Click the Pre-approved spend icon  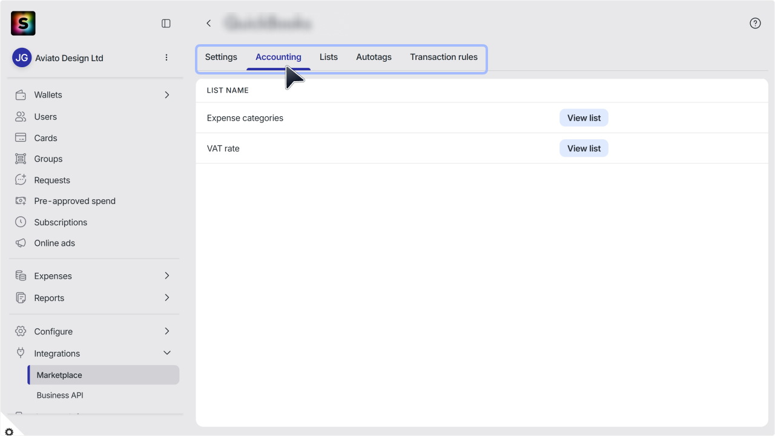(21, 201)
